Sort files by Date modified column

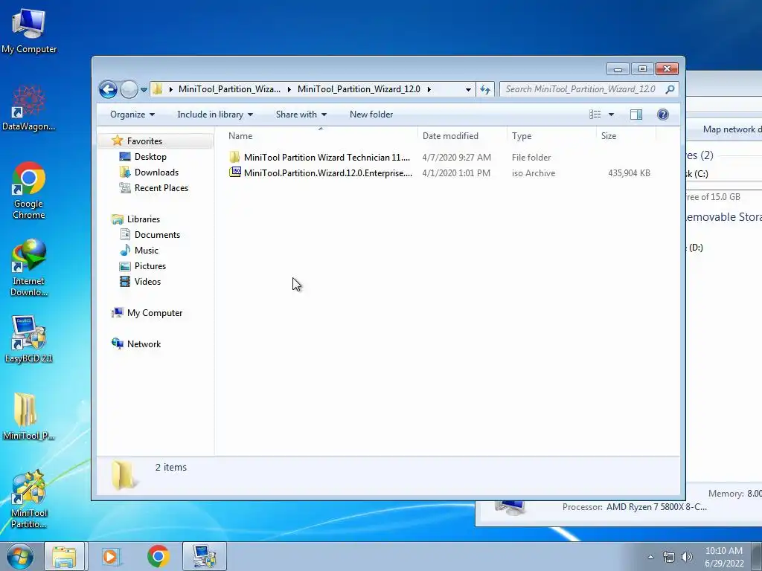click(462, 136)
